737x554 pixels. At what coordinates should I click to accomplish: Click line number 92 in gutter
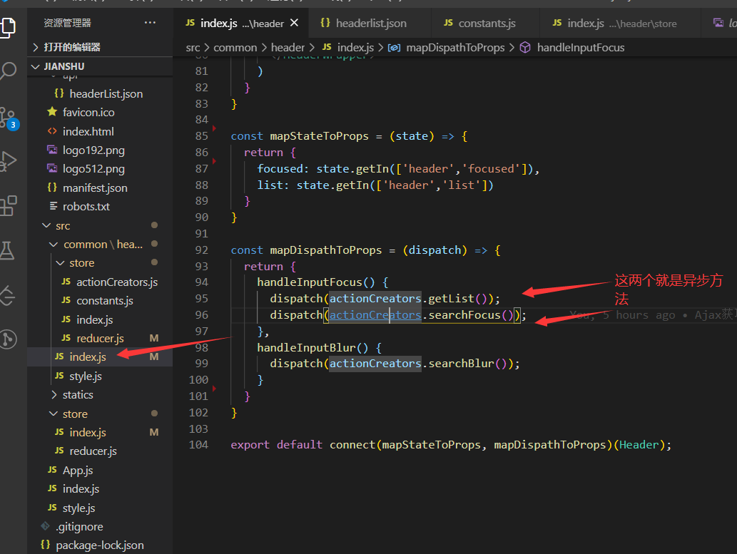202,250
